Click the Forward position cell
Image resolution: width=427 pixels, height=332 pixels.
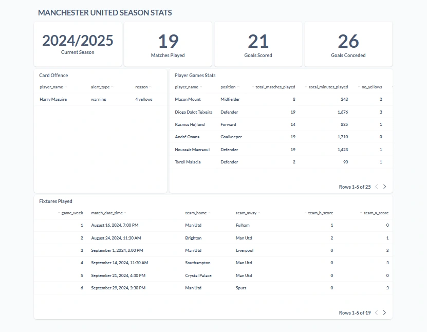click(x=228, y=124)
